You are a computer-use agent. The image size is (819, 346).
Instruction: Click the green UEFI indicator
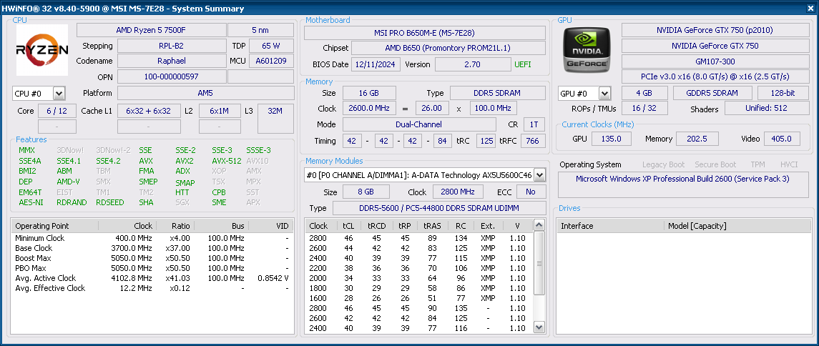(523, 64)
